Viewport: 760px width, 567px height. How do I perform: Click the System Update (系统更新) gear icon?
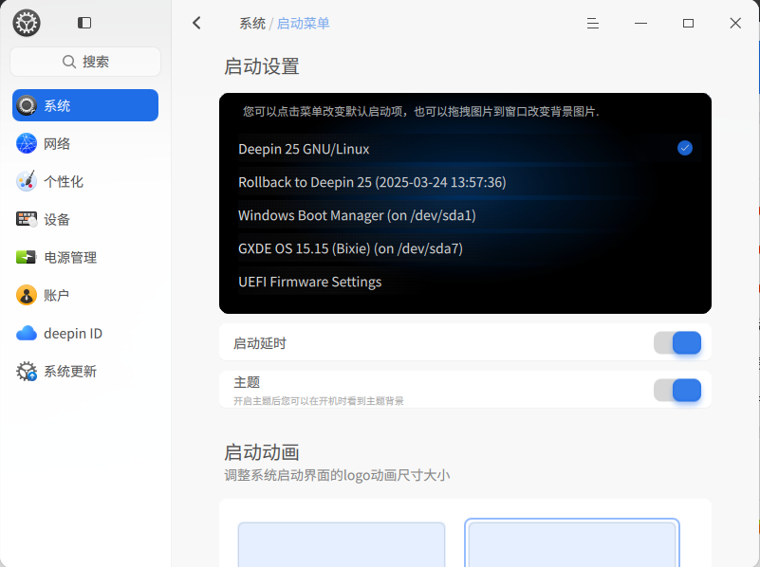[x=27, y=372]
